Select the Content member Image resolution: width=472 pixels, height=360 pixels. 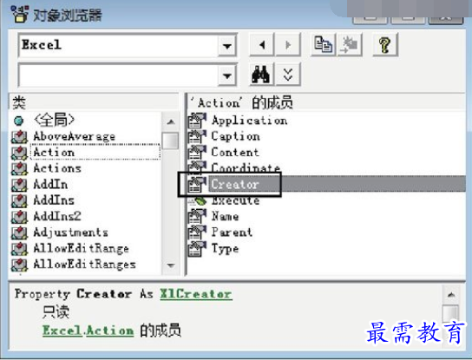[x=235, y=153]
